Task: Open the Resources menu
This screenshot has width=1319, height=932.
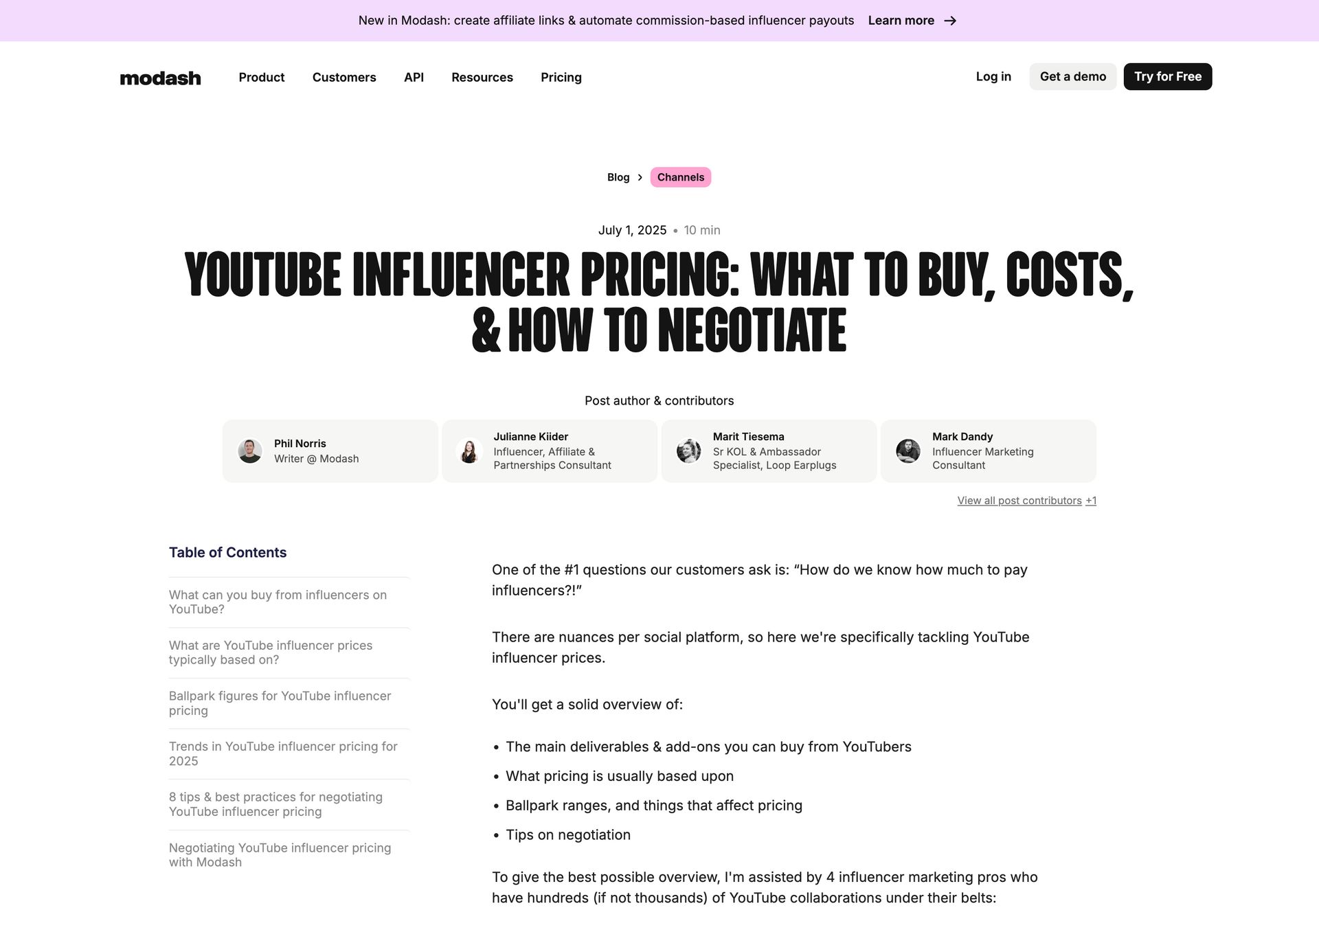Action: tap(482, 78)
